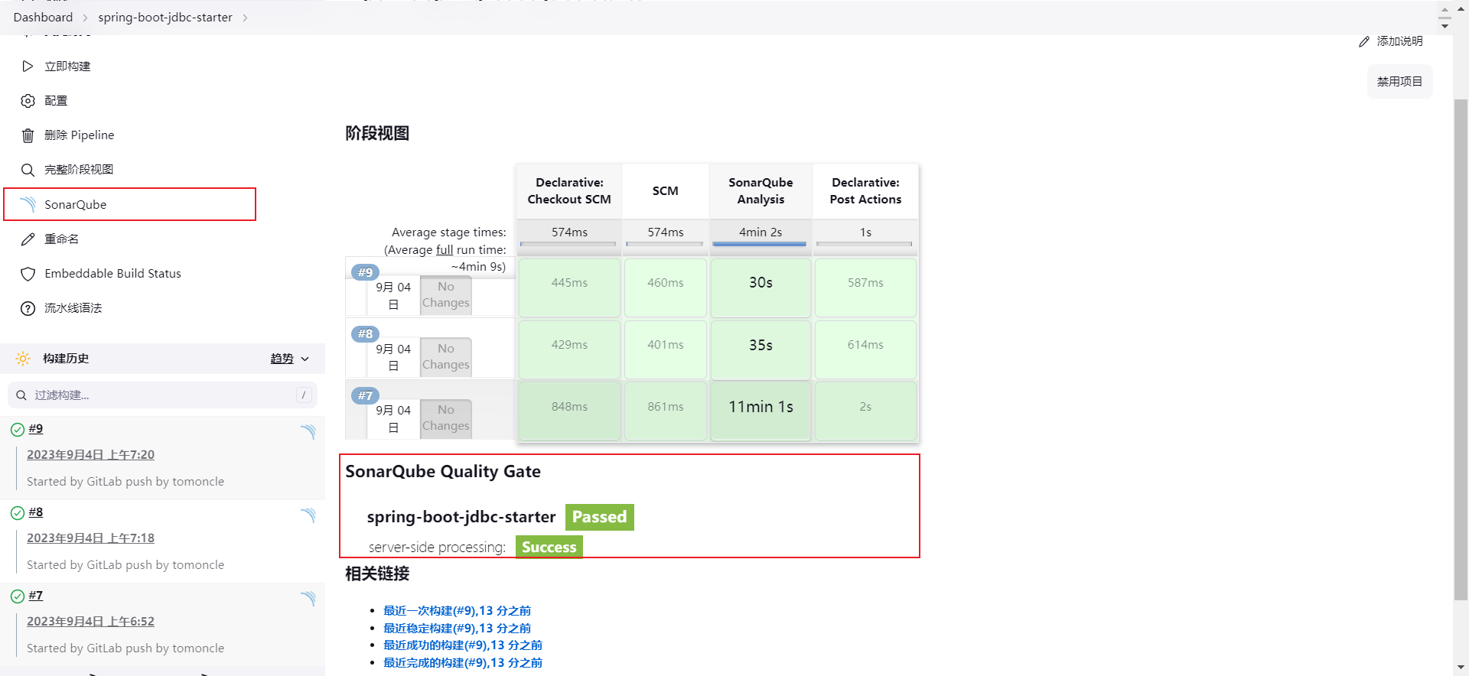The height and width of the screenshot is (676, 1469).
Task: Click the build history sun weather icon
Action: coord(23,359)
